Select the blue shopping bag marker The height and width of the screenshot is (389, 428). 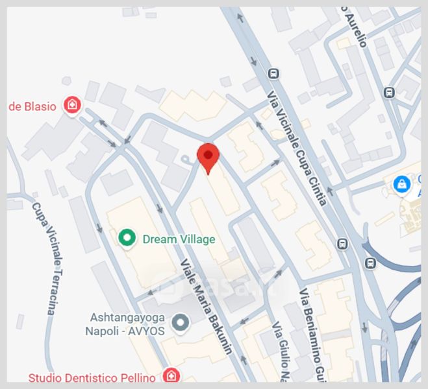click(402, 185)
